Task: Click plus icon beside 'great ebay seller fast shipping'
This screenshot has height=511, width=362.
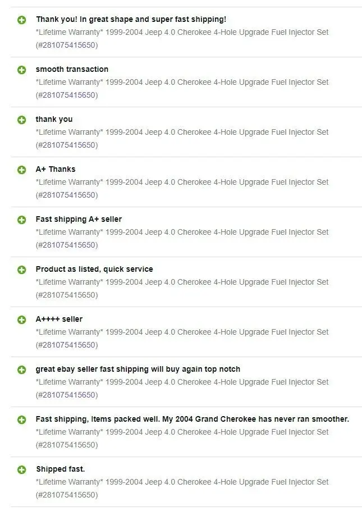Action: coord(21,369)
